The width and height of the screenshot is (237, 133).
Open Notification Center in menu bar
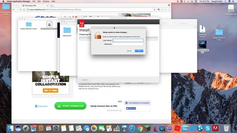(233, 1)
